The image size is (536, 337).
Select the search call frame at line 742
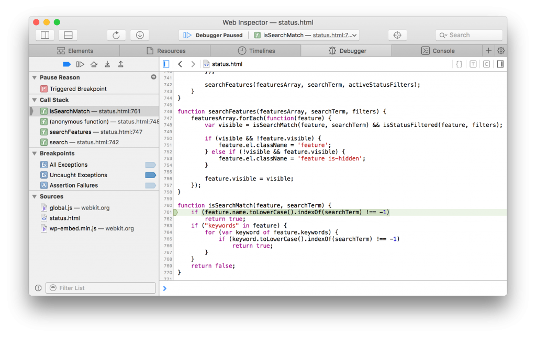94,142
